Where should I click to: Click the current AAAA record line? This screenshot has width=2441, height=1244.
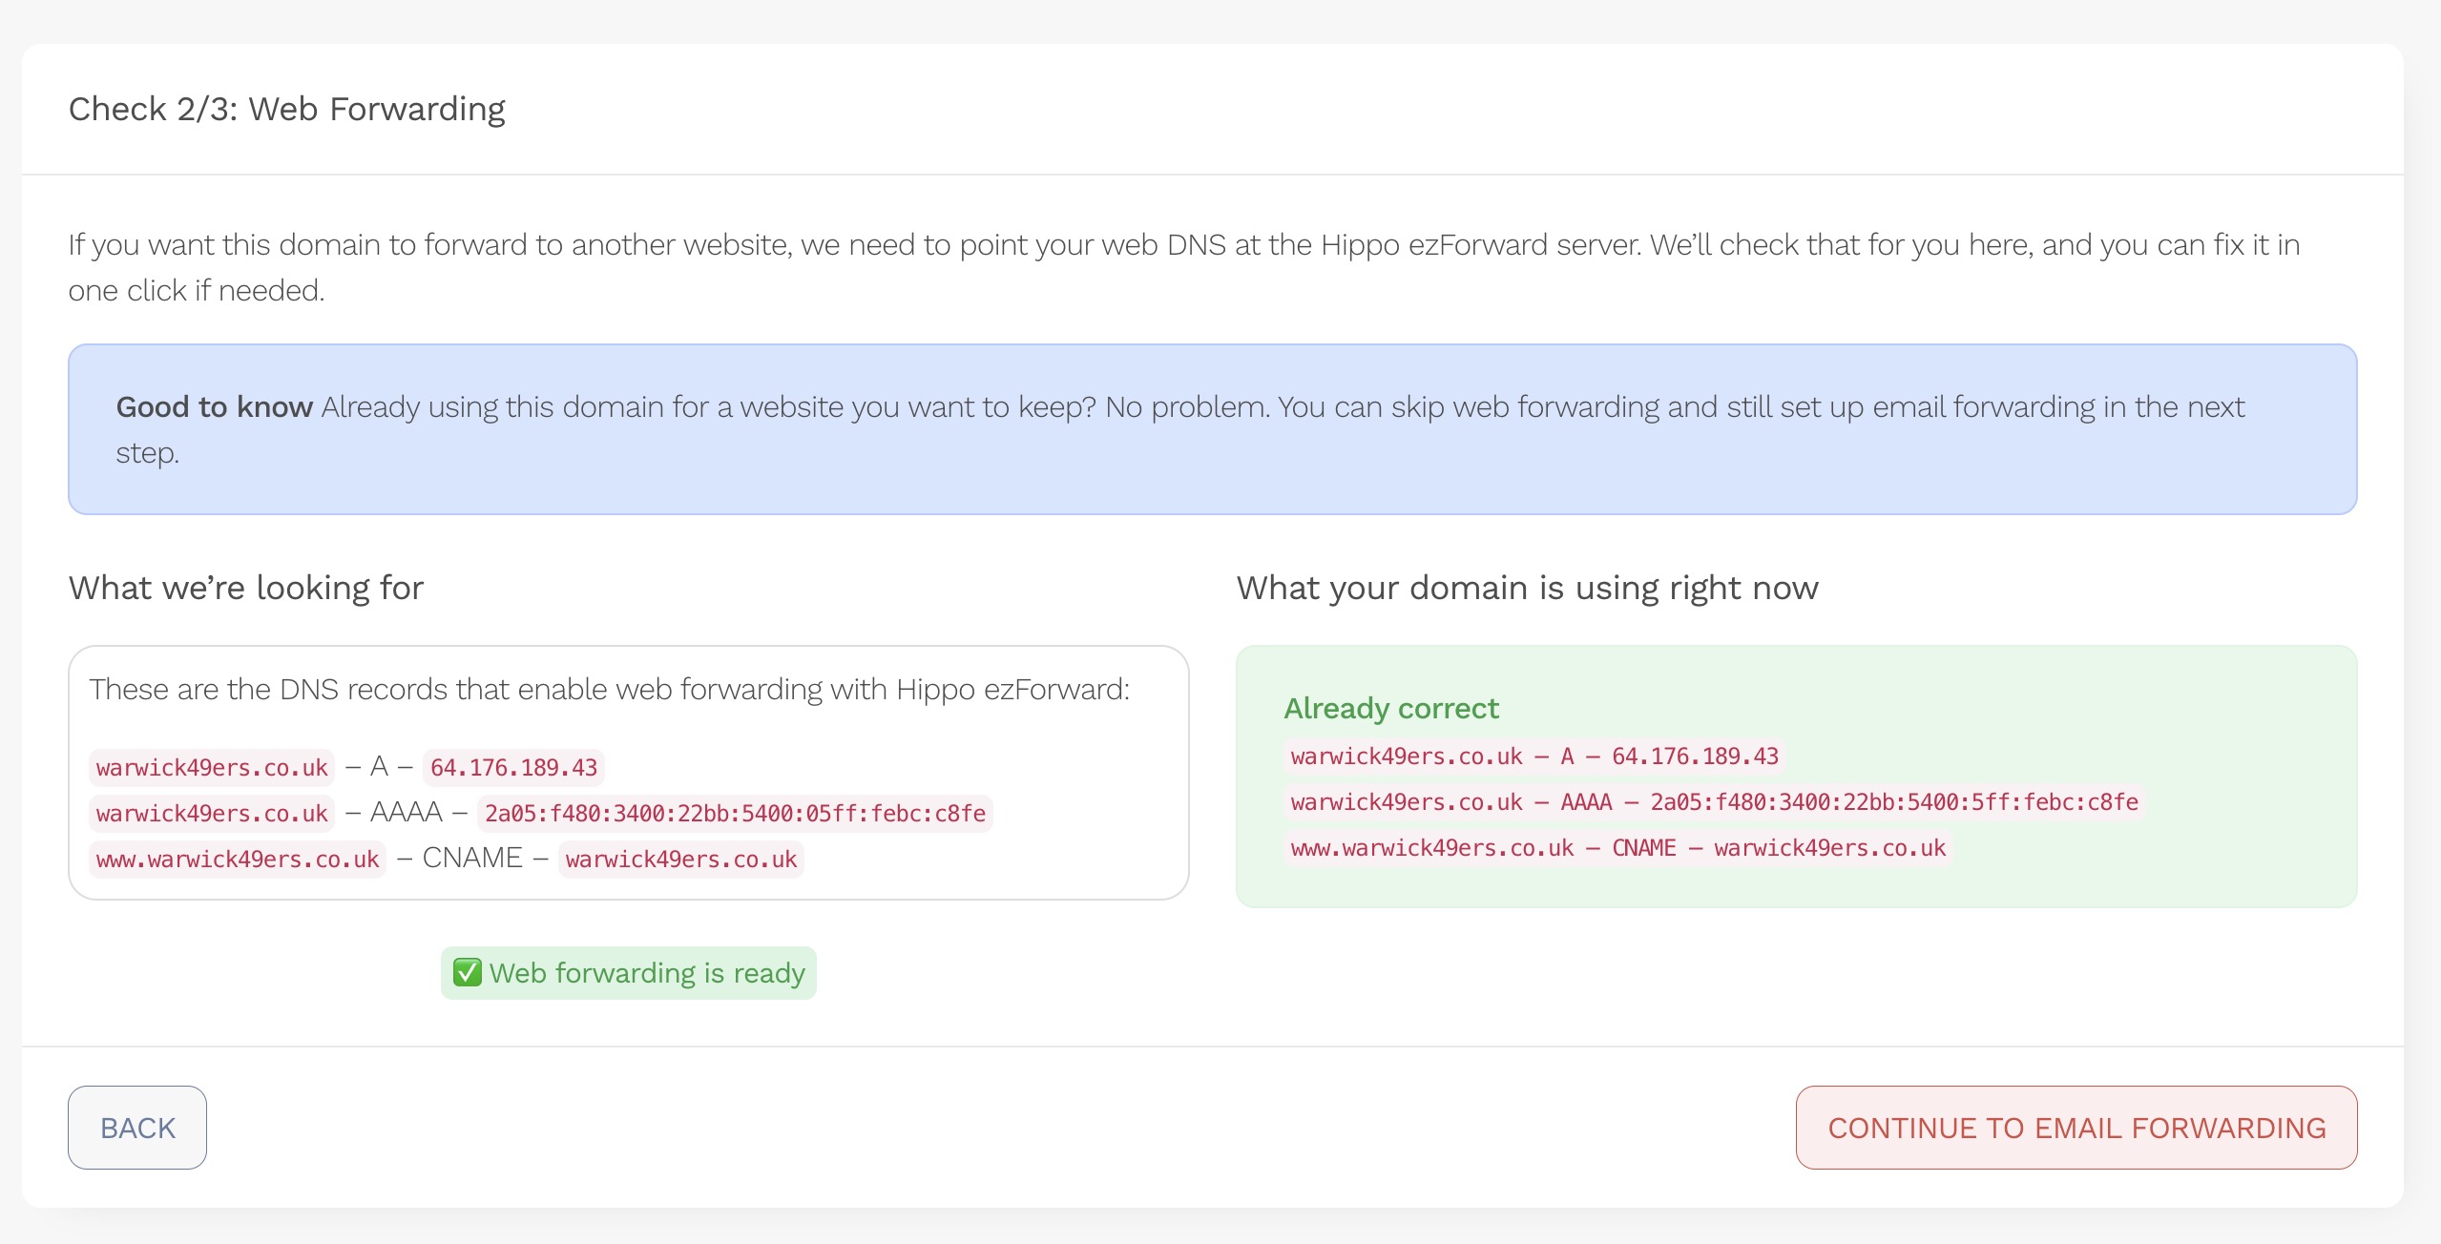point(1713,801)
